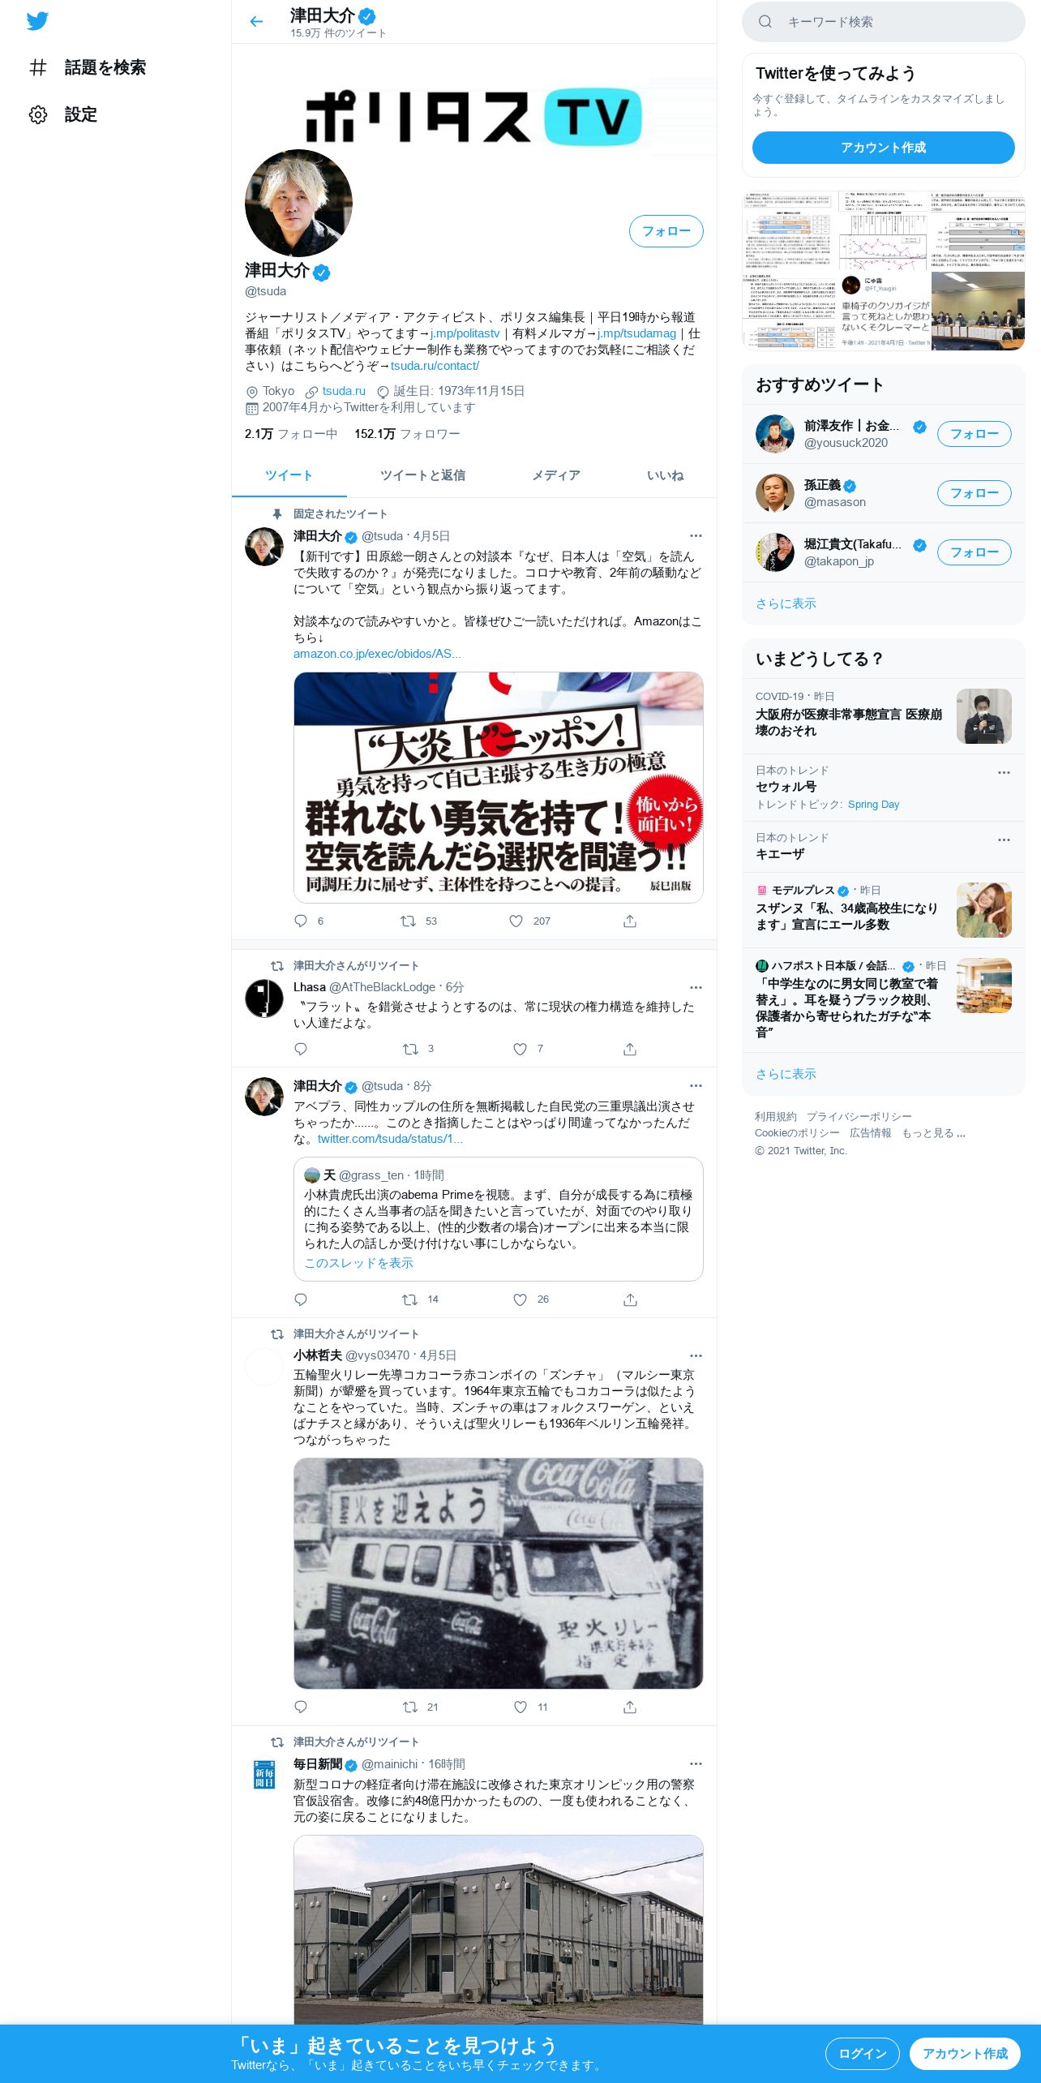1041x2083 pixels.
Task: Open スザンヌ 34歳高校生 news item
Action: (883, 910)
